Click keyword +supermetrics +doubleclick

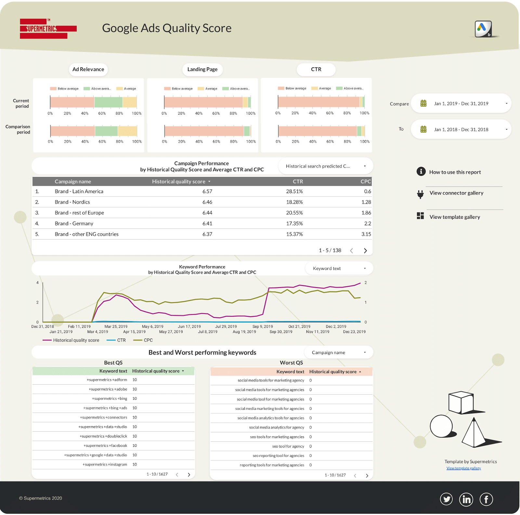coord(103,436)
